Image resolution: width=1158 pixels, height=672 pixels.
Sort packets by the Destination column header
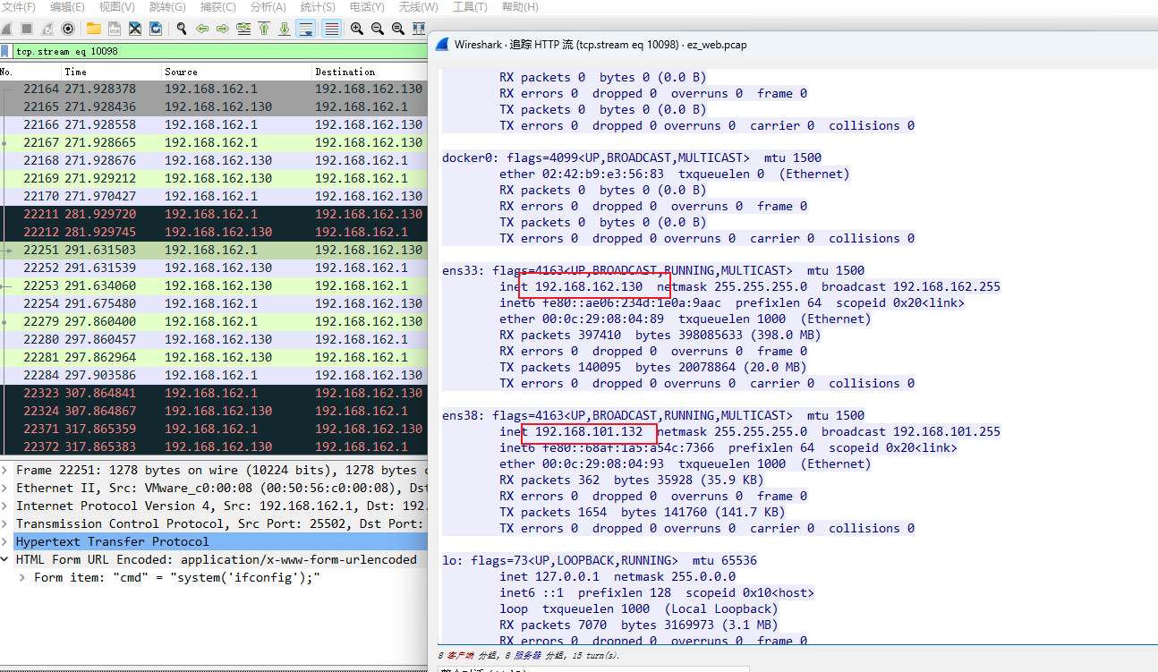370,71
